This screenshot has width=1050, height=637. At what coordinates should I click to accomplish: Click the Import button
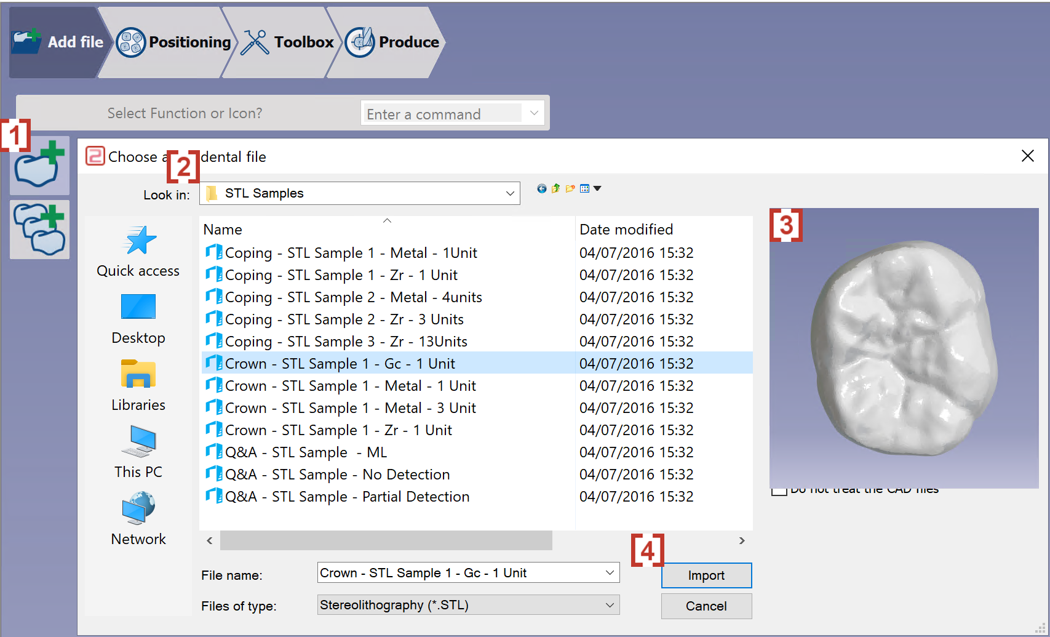click(706, 575)
